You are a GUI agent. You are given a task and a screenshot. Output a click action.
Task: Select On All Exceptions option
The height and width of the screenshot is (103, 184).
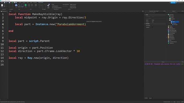[x=55, y=6]
